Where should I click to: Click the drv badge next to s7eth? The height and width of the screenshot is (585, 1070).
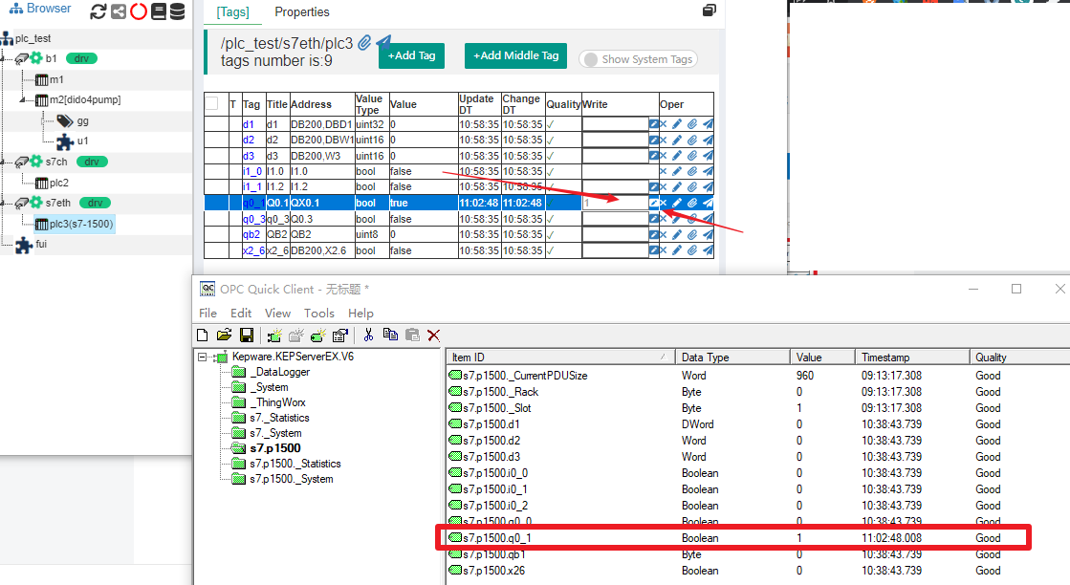pos(95,203)
